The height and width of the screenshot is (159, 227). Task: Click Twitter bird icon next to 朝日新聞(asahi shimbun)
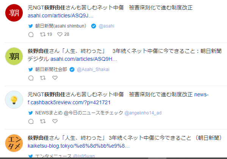coord(31,26)
